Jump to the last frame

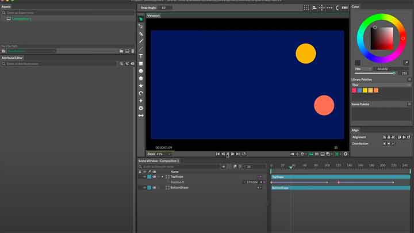pyautogui.click(x=238, y=154)
